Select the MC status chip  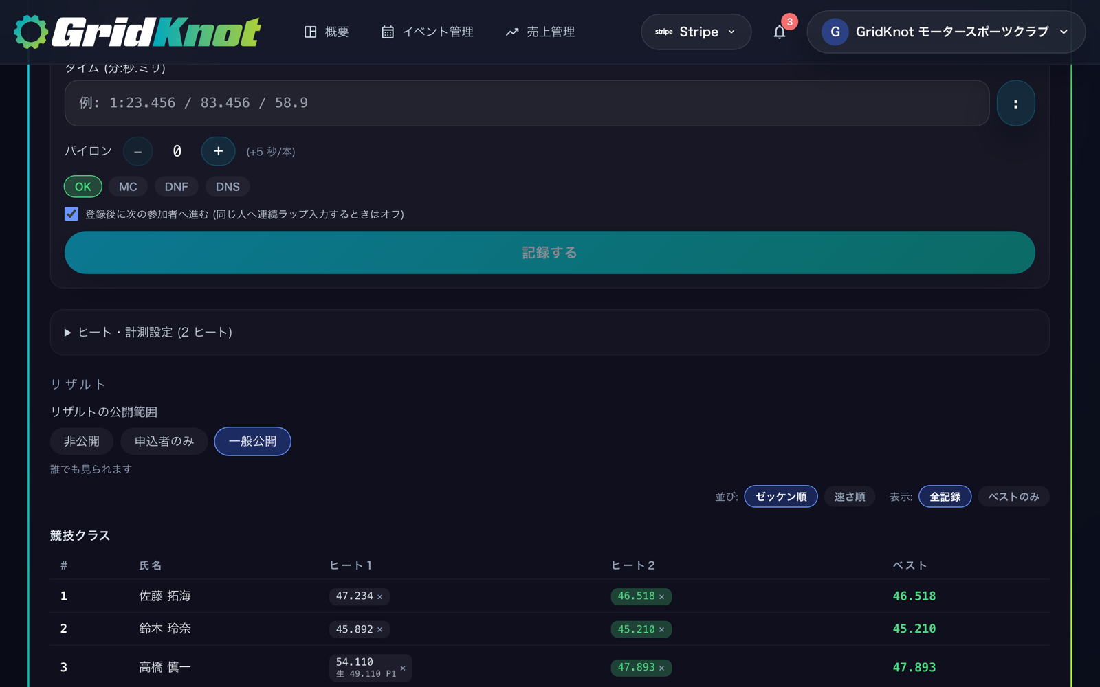coord(128,187)
